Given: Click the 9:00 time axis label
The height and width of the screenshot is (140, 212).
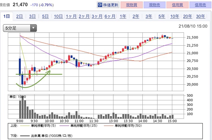Looking at the screenshot, I should click(x=20, y=121).
